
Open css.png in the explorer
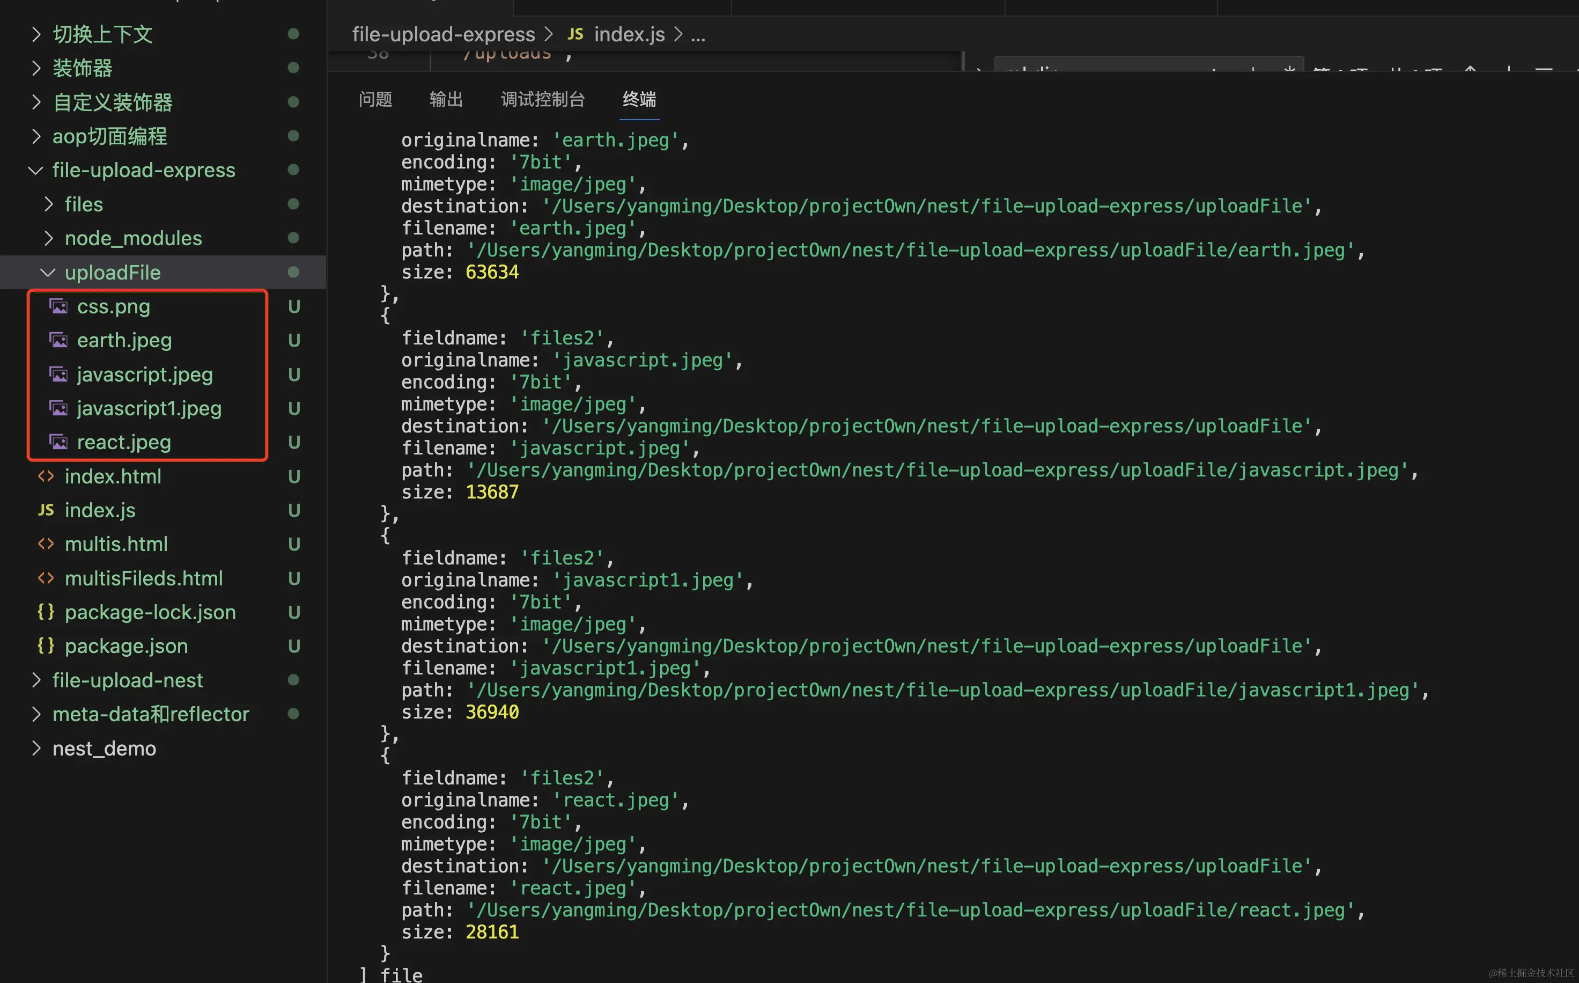click(114, 306)
